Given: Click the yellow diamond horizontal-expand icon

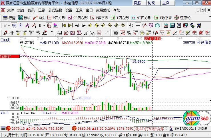Looking at the screenshot, I should coord(103,25).
